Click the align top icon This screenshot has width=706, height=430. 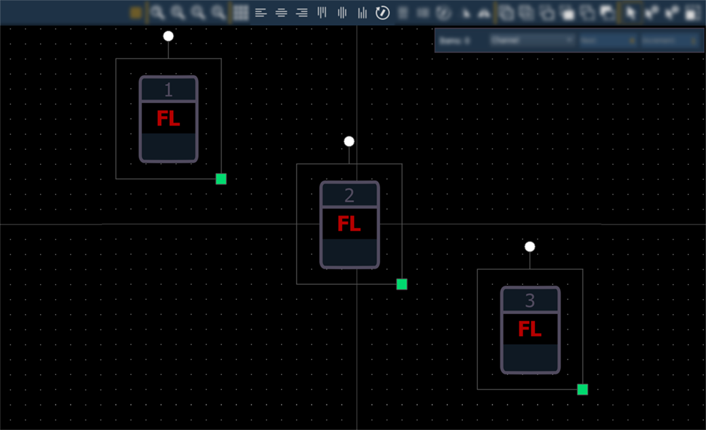point(322,13)
